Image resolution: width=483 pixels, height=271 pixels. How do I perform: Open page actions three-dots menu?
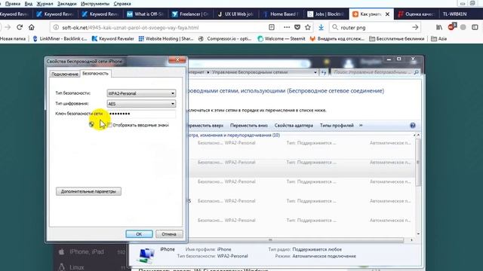click(x=287, y=27)
